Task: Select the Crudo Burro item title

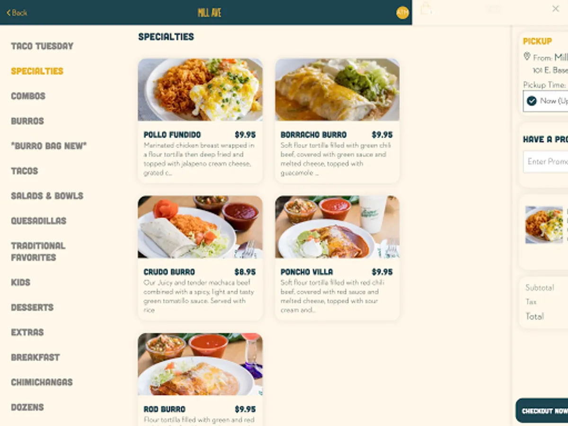Action: (x=169, y=272)
